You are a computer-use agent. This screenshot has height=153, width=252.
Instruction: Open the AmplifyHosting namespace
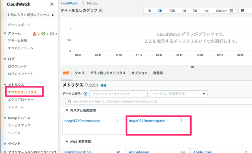(78, 152)
